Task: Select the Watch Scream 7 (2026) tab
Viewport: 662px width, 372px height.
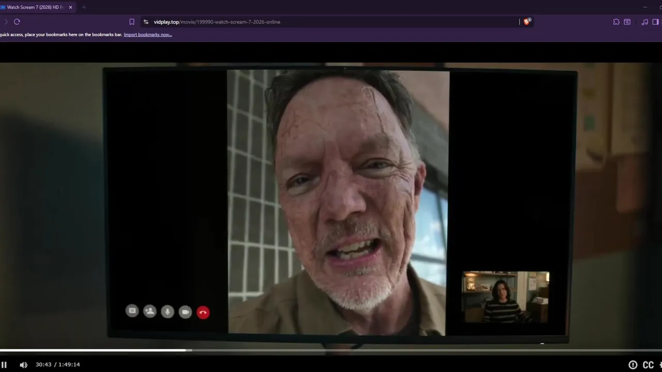Action: click(34, 7)
